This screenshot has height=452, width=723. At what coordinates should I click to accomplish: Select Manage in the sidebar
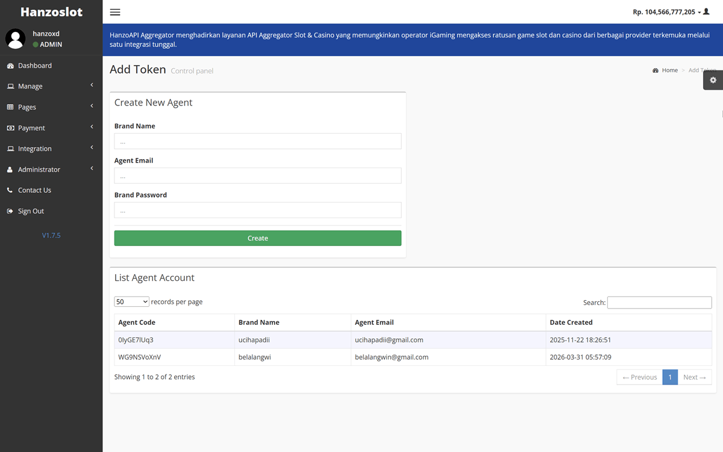tap(51, 86)
